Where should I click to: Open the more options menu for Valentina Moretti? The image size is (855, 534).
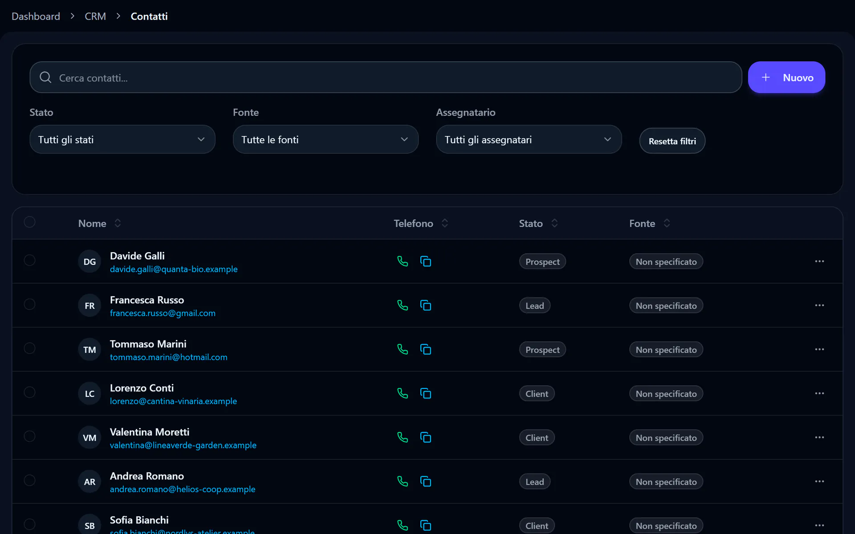(x=819, y=437)
